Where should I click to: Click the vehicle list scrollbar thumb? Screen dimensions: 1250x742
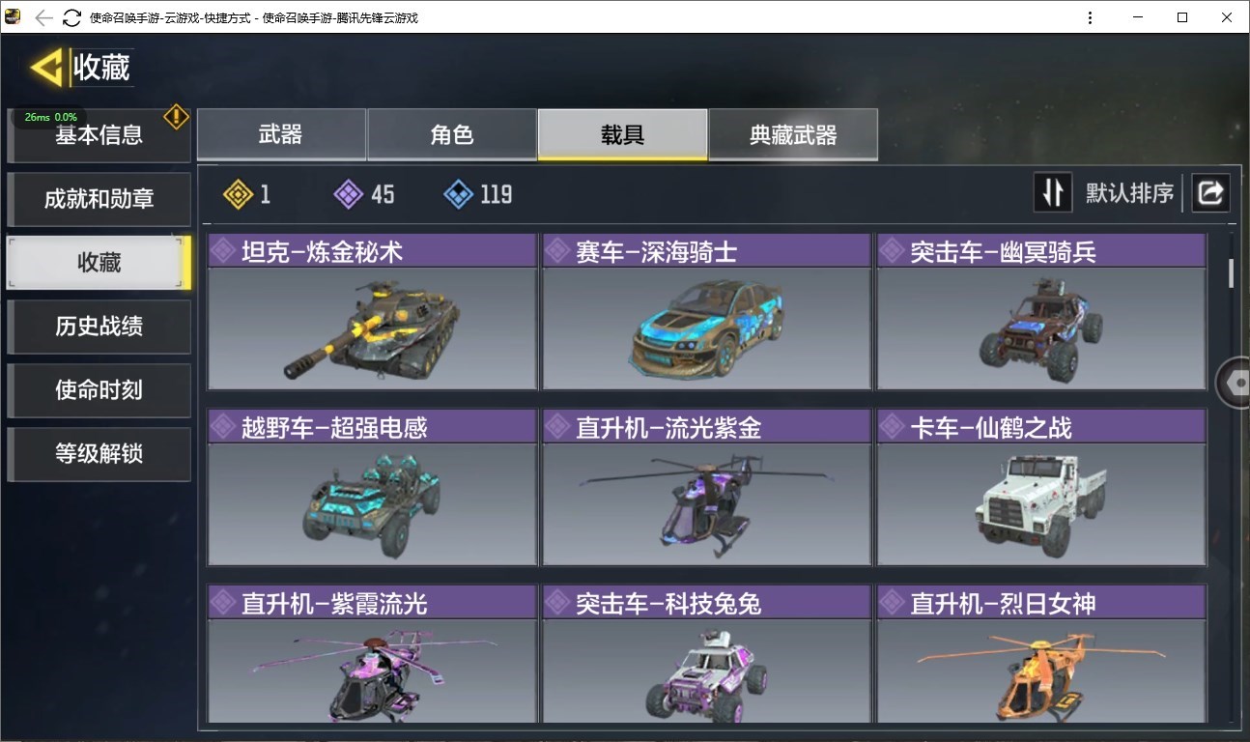(1231, 273)
